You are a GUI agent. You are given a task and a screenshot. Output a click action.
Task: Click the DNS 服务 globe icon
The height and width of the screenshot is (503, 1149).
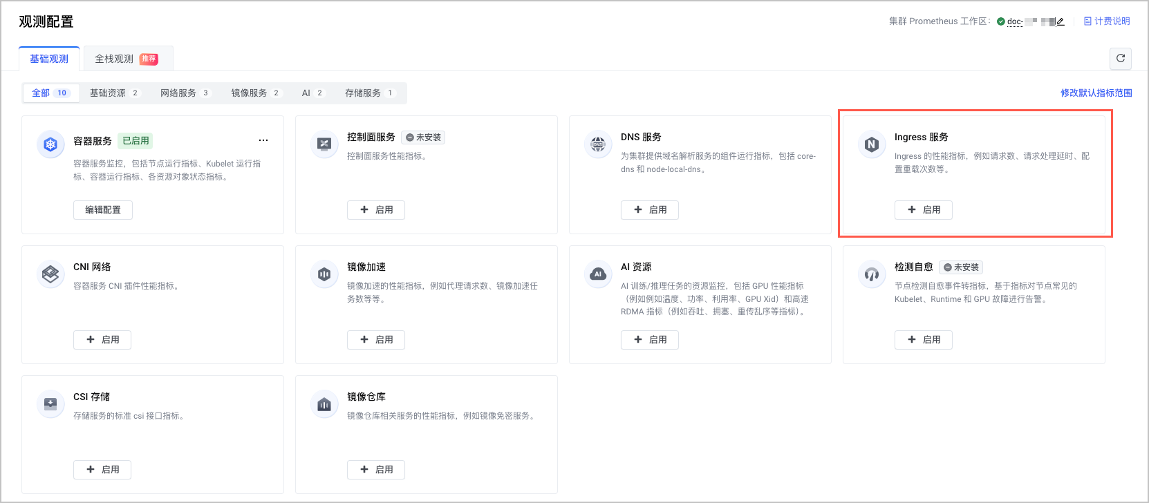[598, 144]
